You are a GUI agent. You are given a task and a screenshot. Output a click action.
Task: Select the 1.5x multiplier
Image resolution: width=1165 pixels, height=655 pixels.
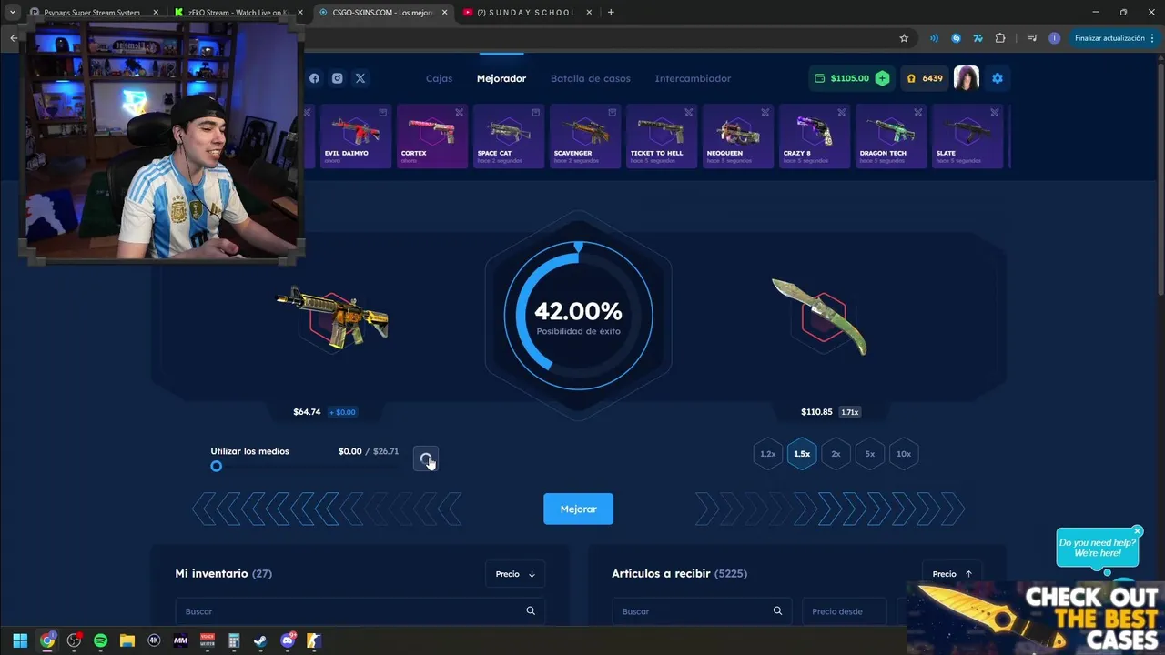point(802,454)
